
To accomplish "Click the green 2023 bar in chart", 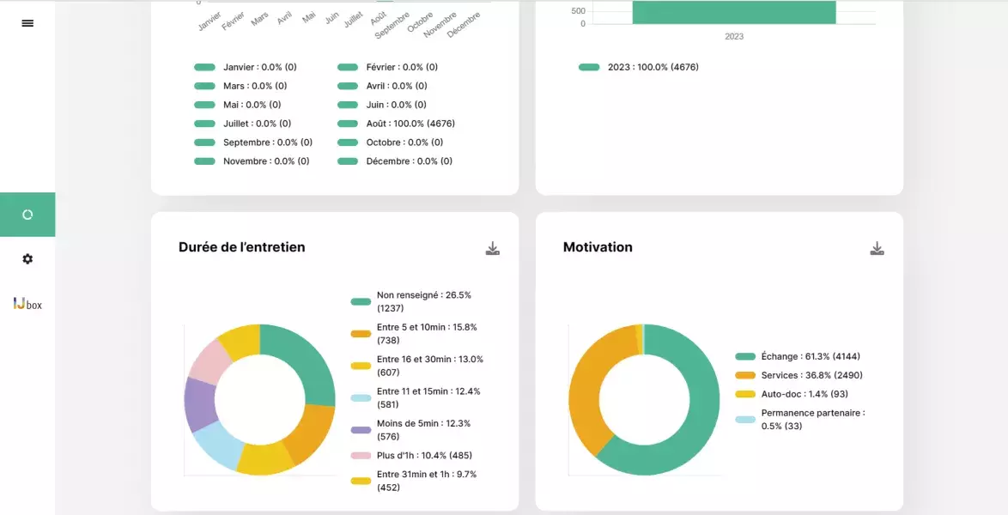I will click(734, 12).
